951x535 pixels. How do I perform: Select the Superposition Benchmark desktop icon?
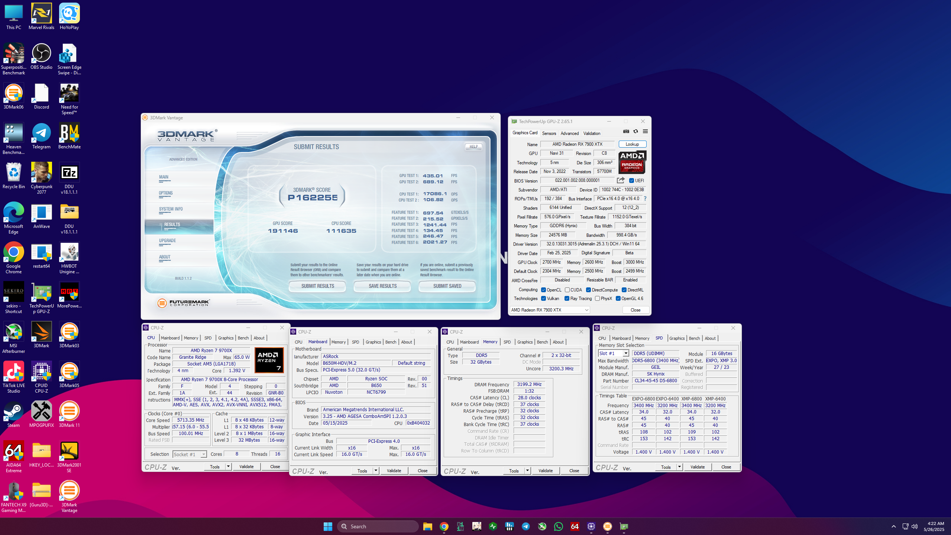(x=14, y=59)
